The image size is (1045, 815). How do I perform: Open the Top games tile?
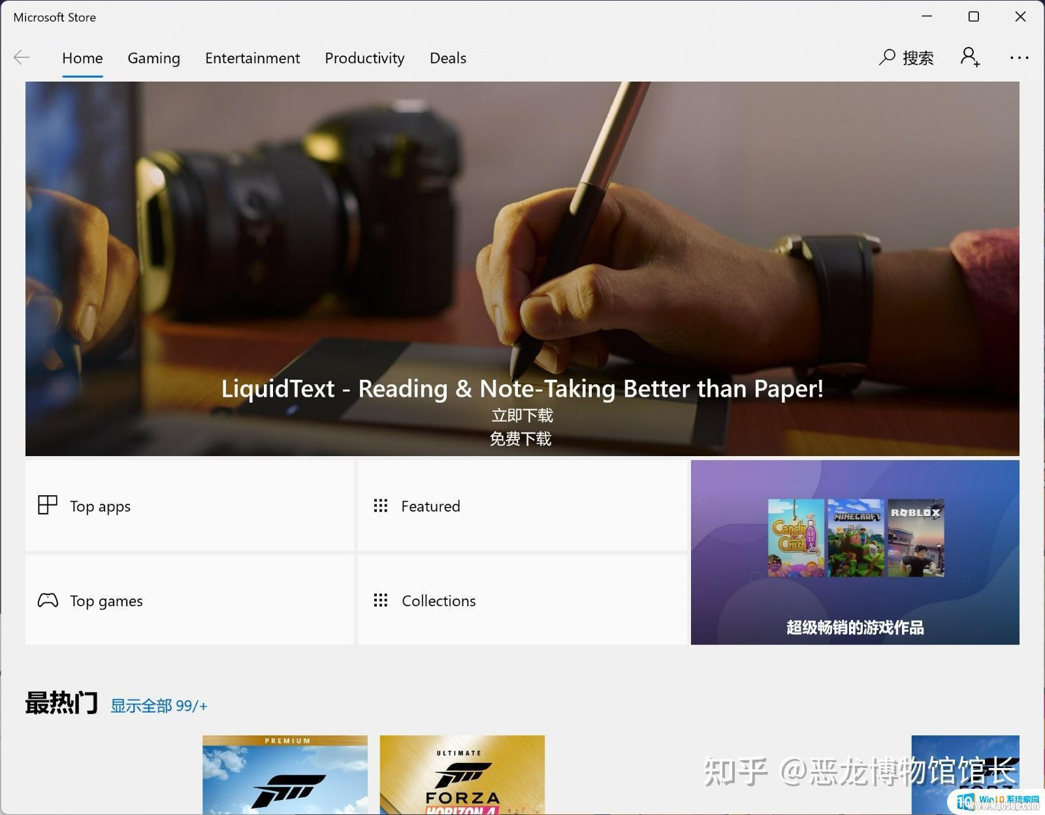pyautogui.click(x=189, y=600)
